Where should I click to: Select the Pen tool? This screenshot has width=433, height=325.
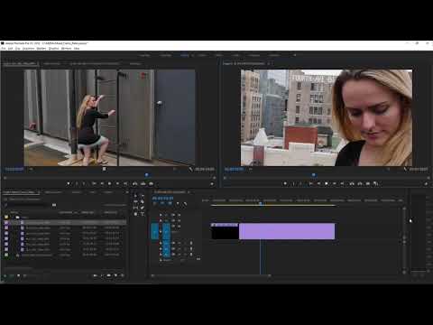click(x=143, y=208)
